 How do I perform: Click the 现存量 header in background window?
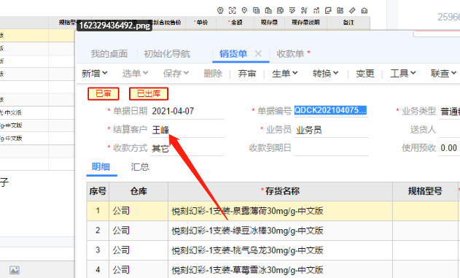[269, 23]
